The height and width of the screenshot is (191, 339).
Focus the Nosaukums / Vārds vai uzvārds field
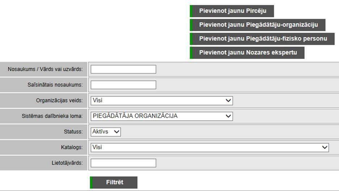pos(123,69)
